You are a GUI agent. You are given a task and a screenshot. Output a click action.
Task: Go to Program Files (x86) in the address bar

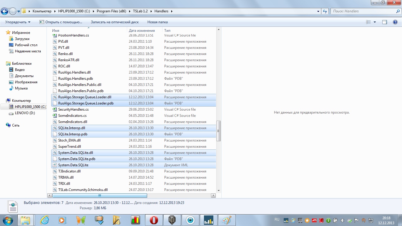click(111, 11)
